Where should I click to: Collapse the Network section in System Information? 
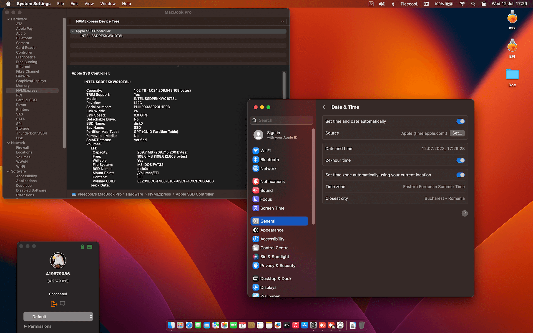8,143
